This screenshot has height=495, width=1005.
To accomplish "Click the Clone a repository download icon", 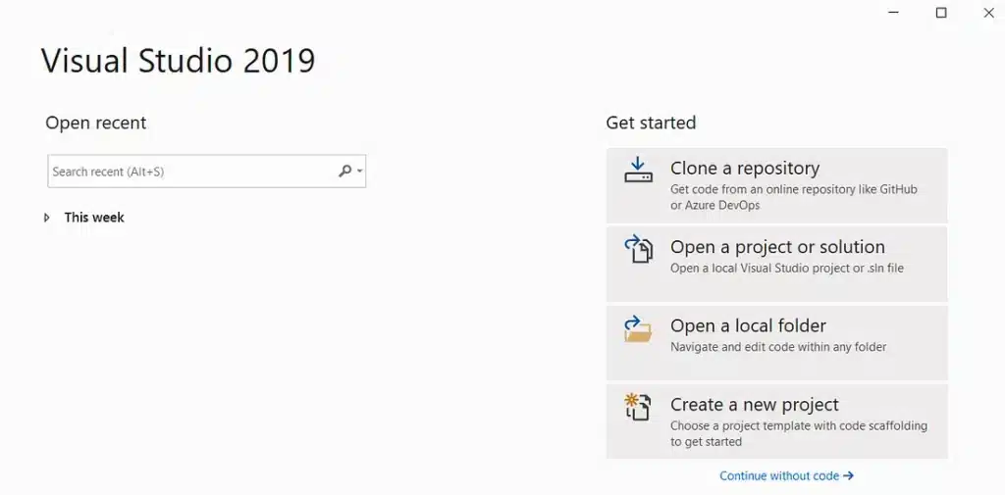I will pyautogui.click(x=638, y=171).
